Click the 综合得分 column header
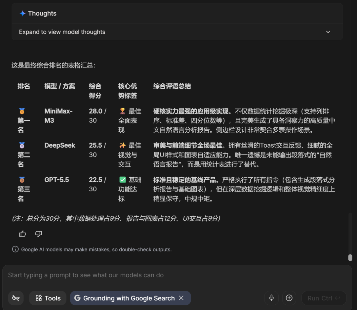Screen dimensions: 357x310 pyautogui.click(x=95, y=91)
